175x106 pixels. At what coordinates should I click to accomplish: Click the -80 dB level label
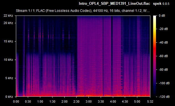coord(163,70)
